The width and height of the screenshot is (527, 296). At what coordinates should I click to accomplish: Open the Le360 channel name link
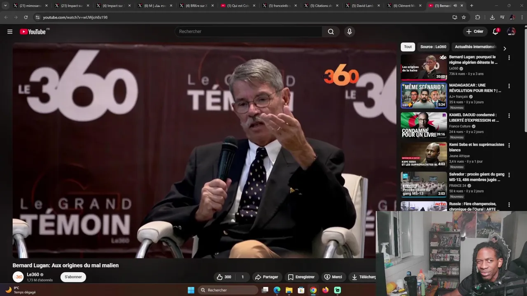(33, 275)
